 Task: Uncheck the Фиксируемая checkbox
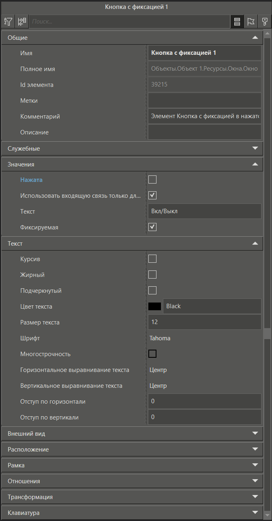(x=152, y=227)
